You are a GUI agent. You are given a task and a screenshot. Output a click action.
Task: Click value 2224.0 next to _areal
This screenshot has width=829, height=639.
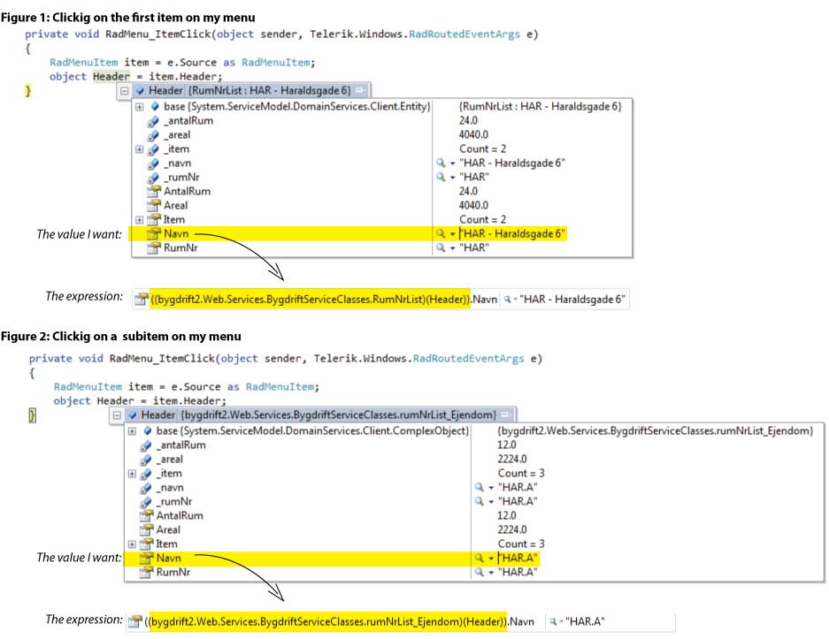(512, 460)
